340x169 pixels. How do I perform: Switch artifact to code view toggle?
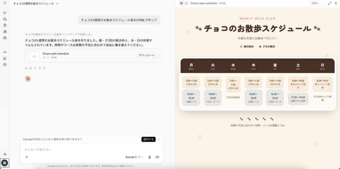pyautogui.click(x=186, y=3)
